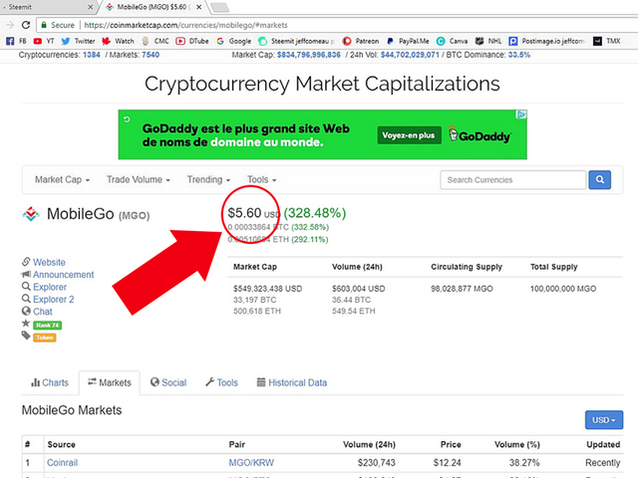Click the Volume (24h) table column header
The image size is (638, 478).
click(369, 444)
